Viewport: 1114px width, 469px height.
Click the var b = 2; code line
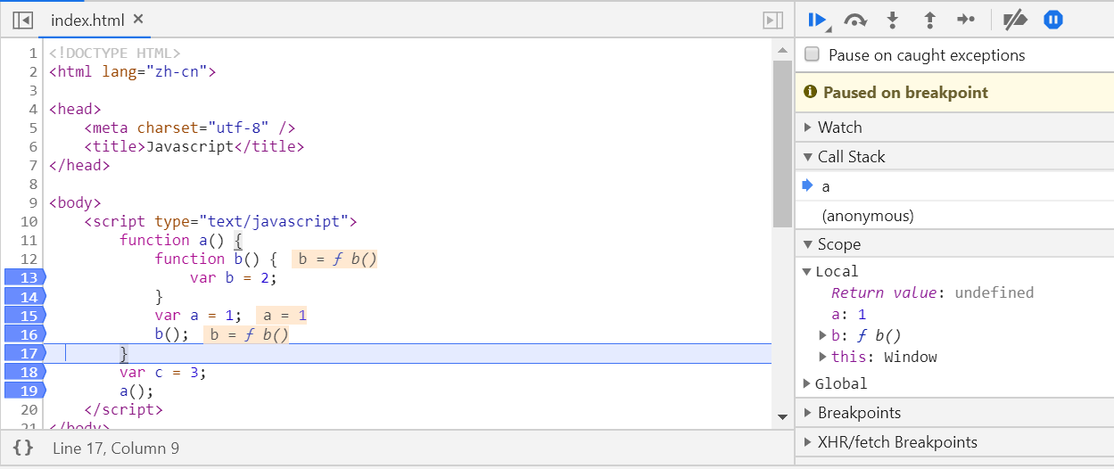point(234,277)
